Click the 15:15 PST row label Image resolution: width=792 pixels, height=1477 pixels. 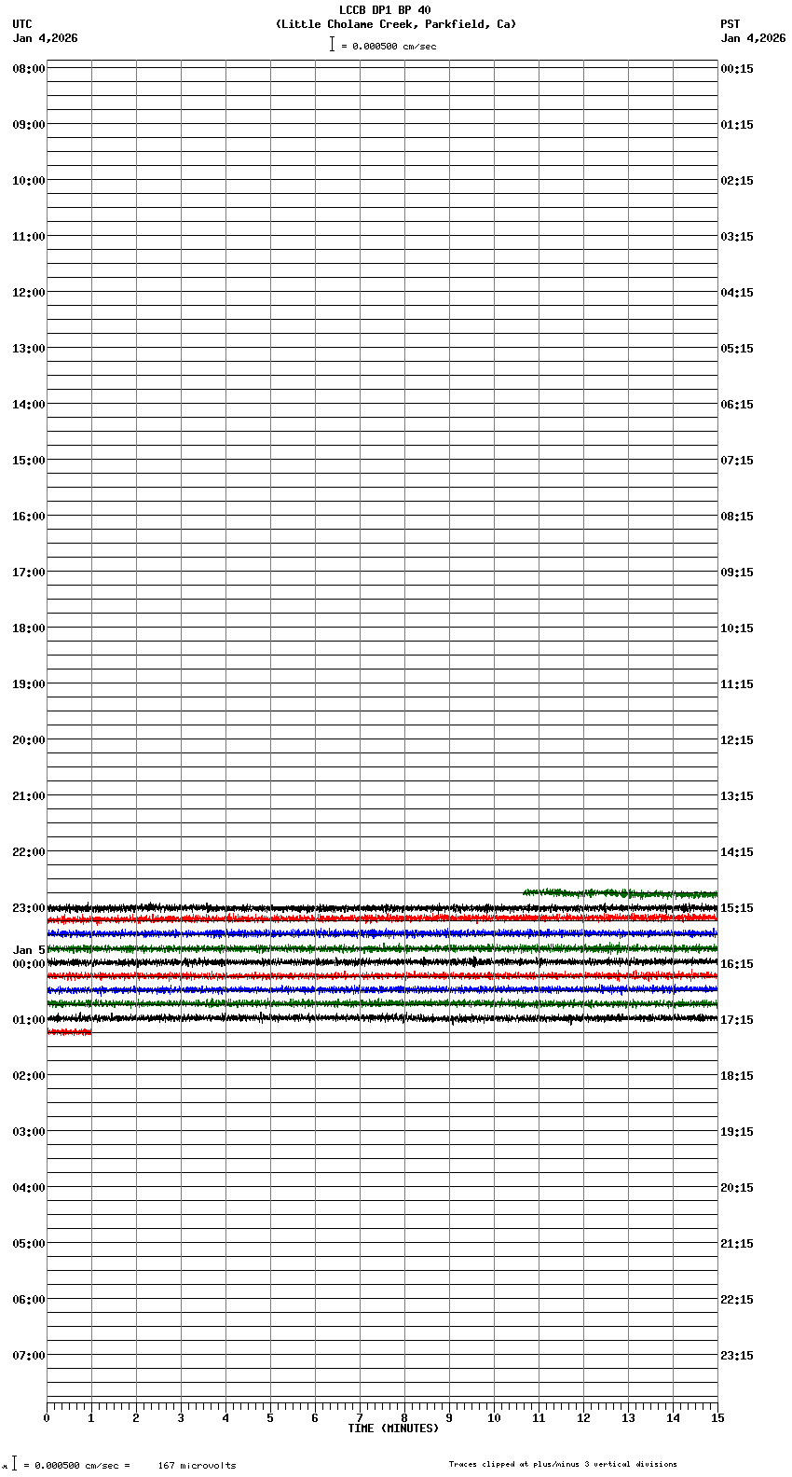click(x=737, y=908)
